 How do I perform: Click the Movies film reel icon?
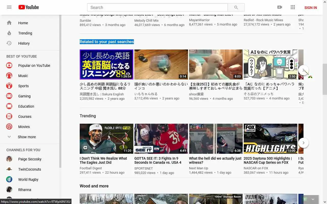tap(9, 127)
